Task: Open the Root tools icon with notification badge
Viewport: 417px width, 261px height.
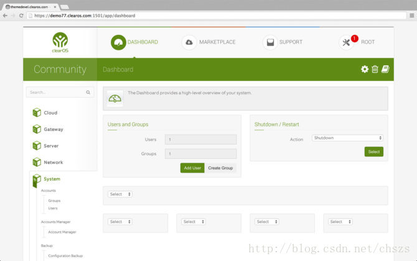Action: point(346,42)
